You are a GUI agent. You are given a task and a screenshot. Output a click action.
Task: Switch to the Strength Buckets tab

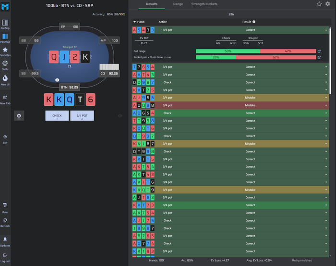tap(204, 4)
